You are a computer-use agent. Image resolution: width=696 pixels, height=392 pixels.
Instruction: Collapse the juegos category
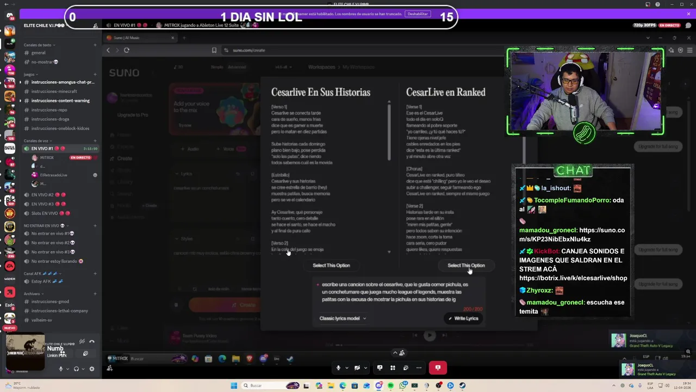[x=30, y=74]
